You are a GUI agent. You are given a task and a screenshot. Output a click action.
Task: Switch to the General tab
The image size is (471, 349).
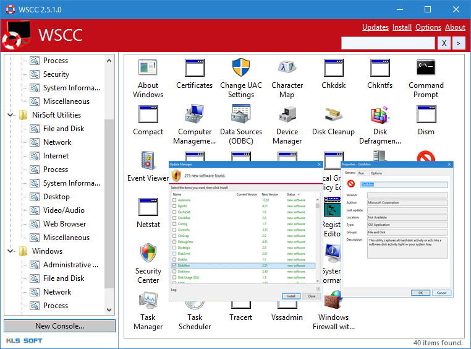pos(350,173)
